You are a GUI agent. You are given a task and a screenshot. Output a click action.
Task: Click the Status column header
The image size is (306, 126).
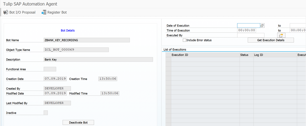coord(247,55)
